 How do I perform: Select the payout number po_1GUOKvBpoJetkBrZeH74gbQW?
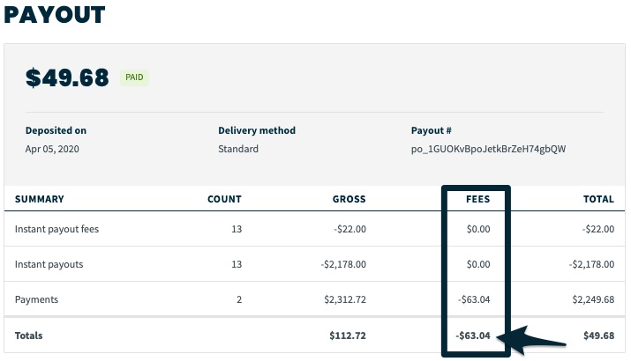point(488,149)
